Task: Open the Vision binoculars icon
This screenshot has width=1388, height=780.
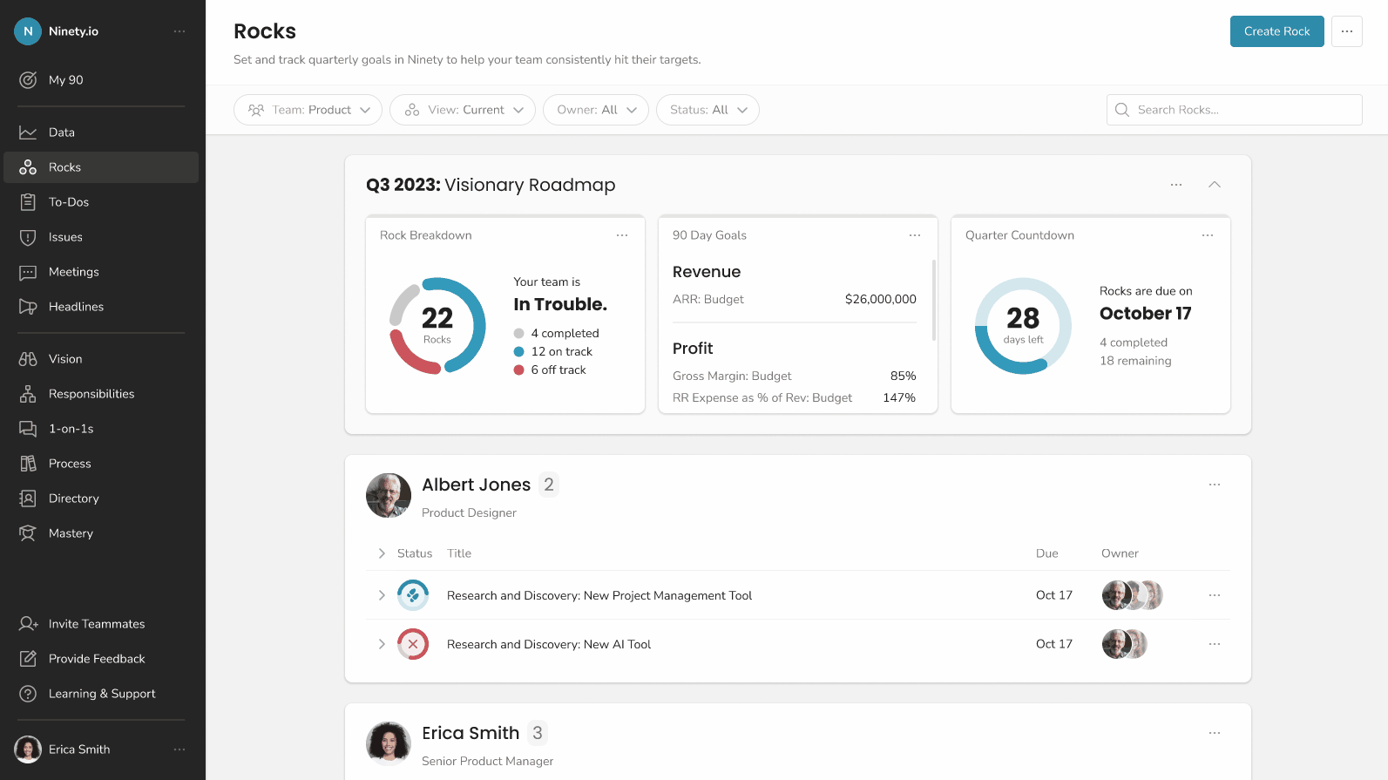Action: tap(28, 359)
